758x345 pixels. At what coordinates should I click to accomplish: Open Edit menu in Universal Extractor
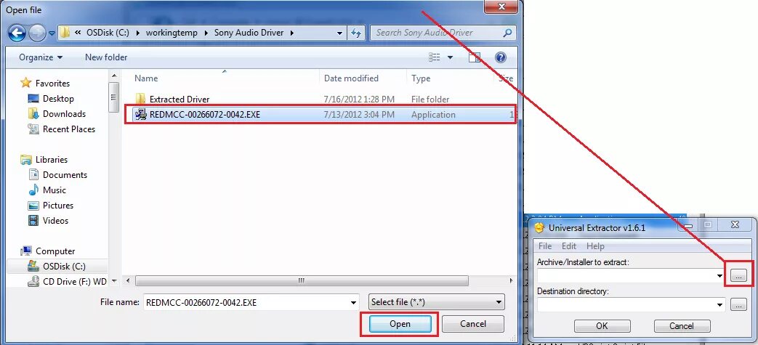tap(568, 246)
